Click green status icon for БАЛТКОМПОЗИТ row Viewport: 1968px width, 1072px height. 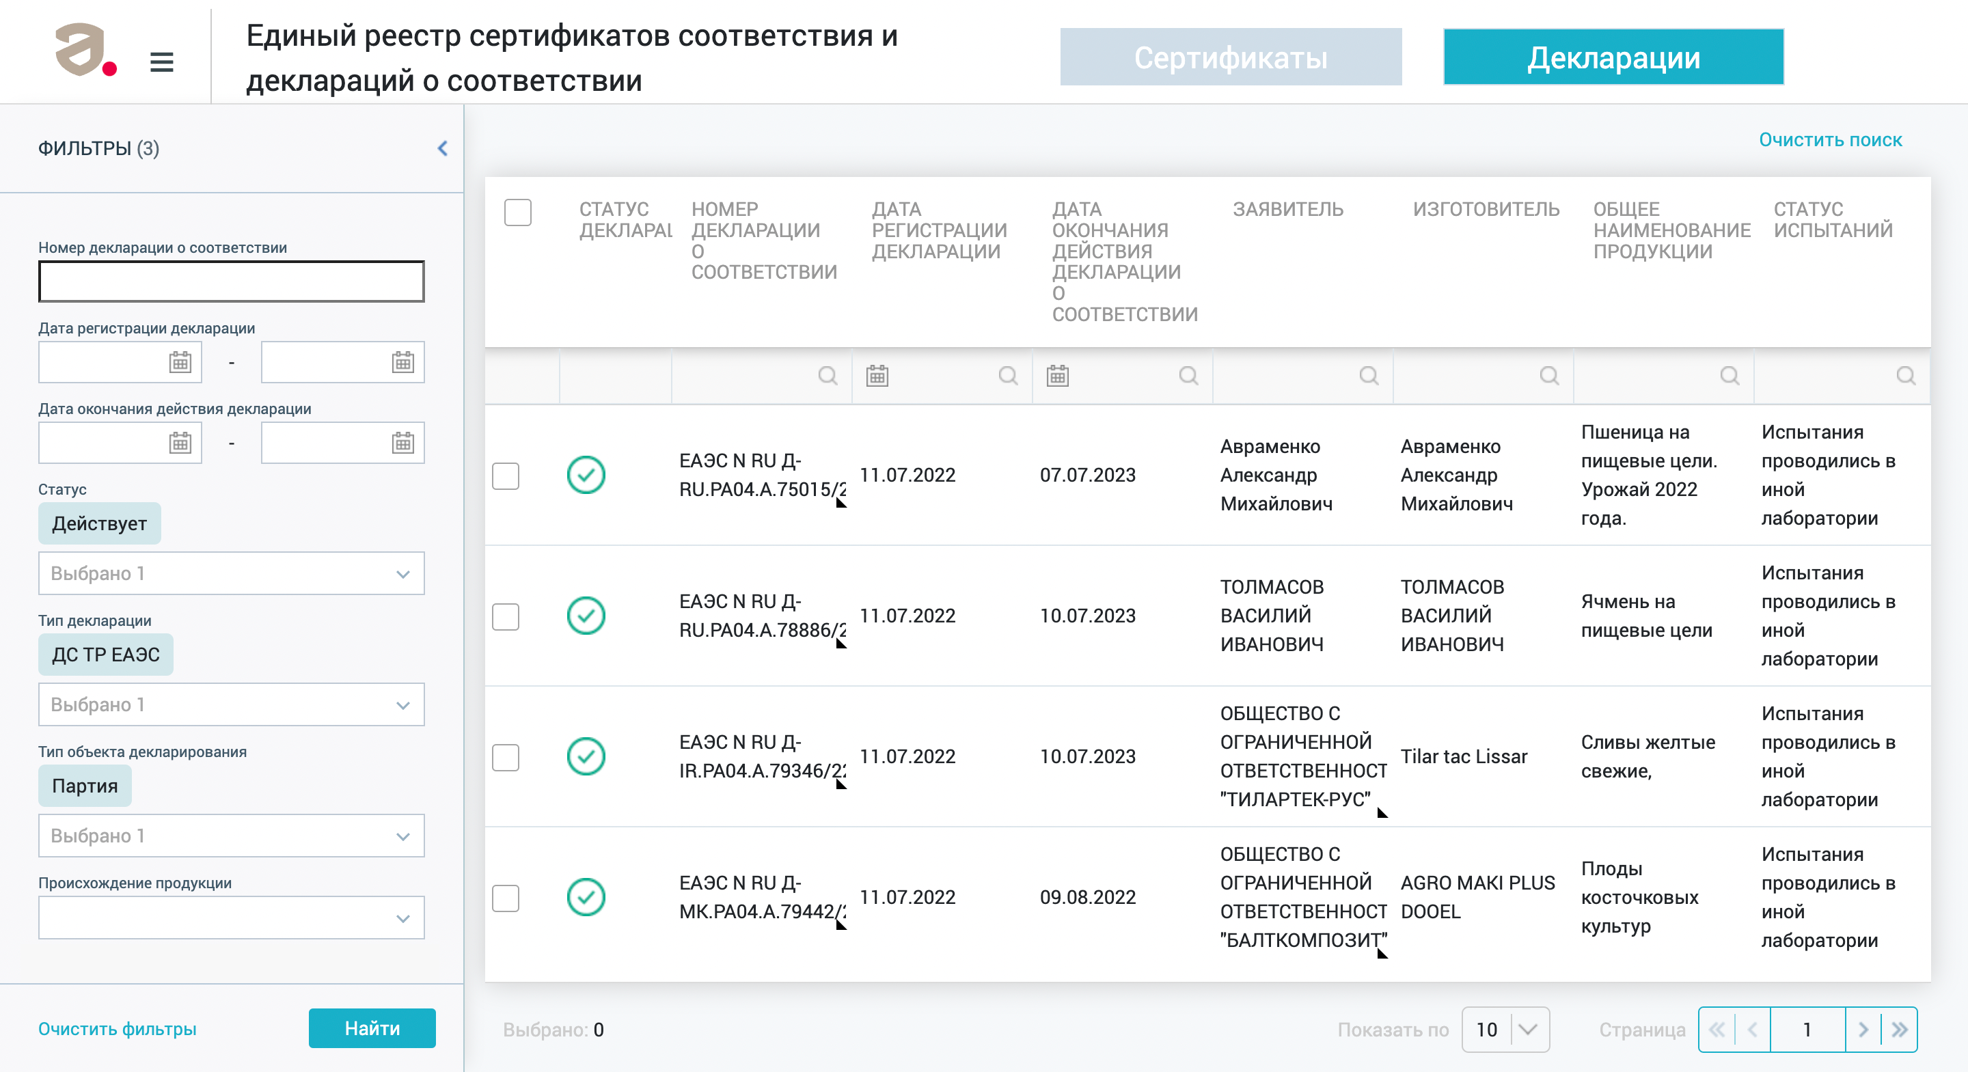pos(586,896)
